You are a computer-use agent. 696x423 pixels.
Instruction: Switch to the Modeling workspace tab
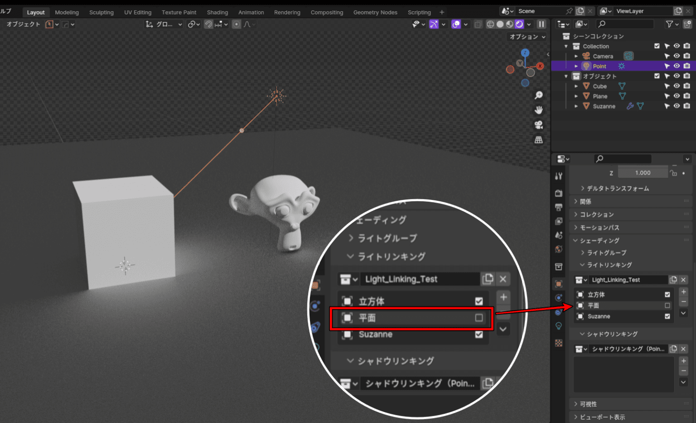(x=67, y=12)
